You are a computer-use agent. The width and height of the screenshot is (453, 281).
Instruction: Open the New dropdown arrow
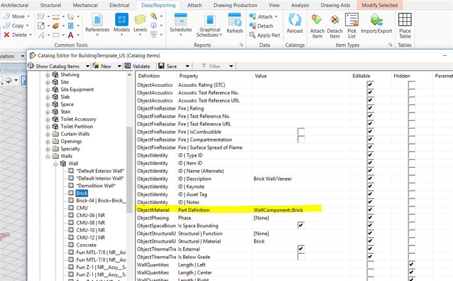click(x=119, y=66)
